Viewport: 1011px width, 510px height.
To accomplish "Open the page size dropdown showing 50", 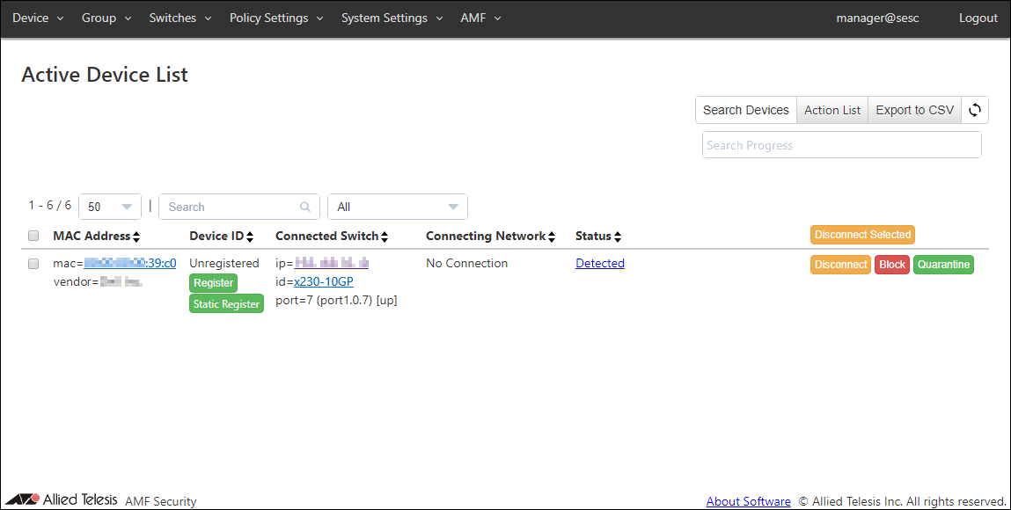I will 110,207.
